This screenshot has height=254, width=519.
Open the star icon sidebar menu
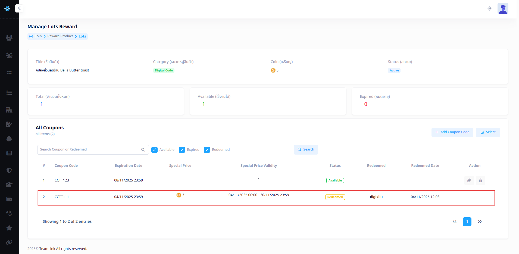(x=9, y=228)
